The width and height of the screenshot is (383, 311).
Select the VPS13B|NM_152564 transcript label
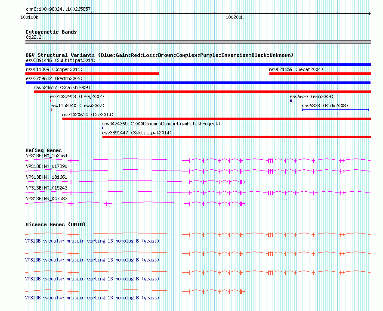[x=46, y=155]
